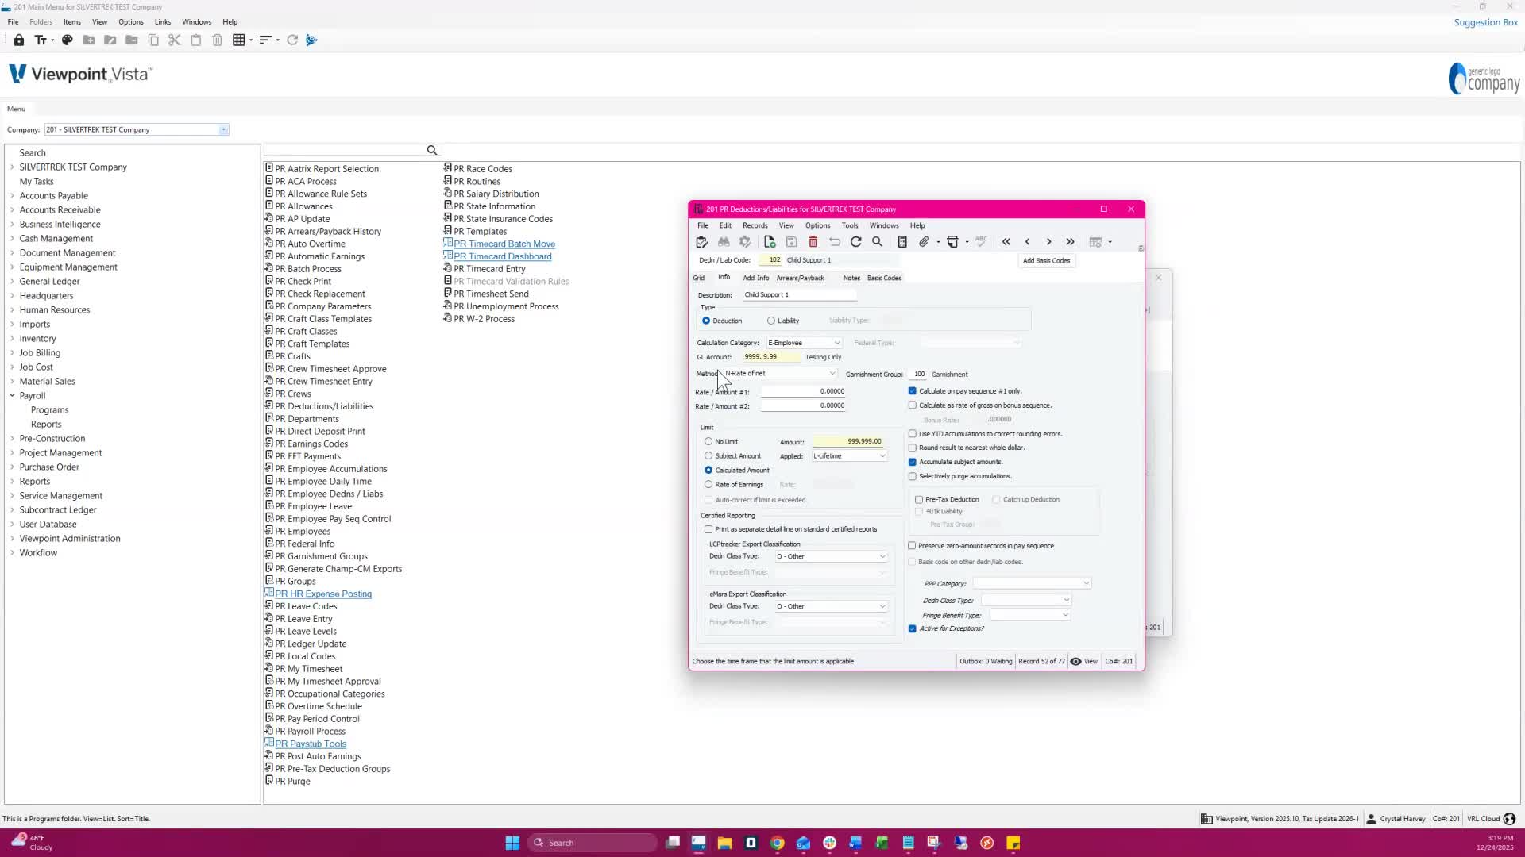Open the Records menu in form
The height and width of the screenshot is (857, 1525).
point(755,225)
